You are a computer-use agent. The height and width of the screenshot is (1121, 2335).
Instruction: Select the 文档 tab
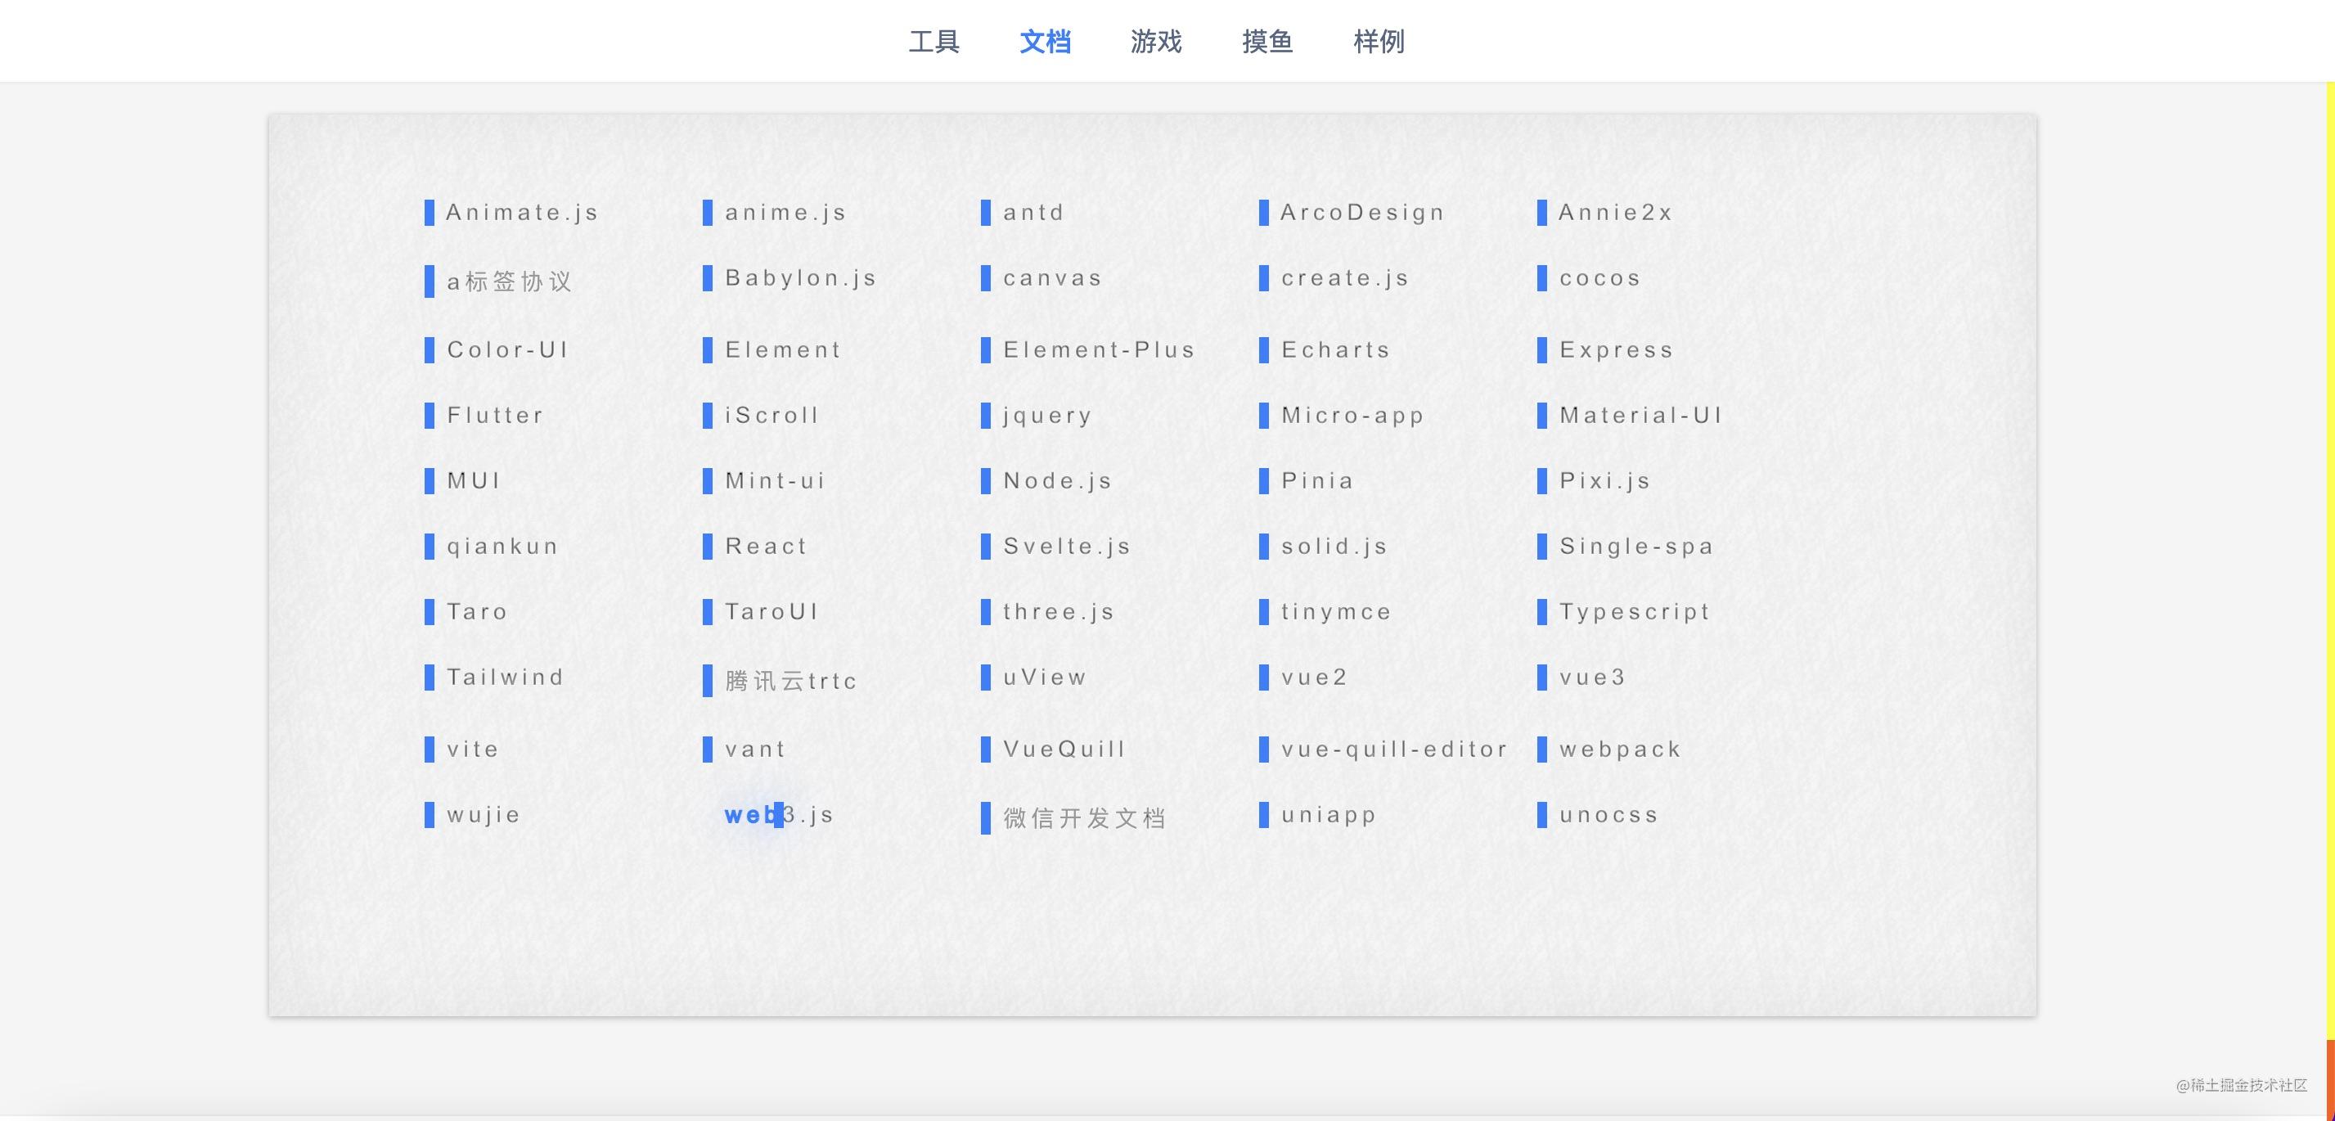1045,42
